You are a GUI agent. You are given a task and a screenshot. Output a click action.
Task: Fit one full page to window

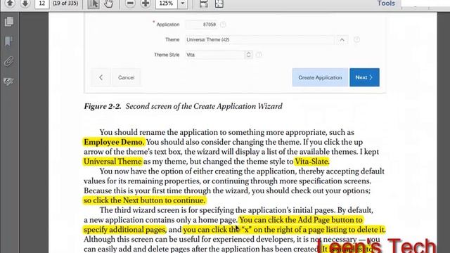[x=219, y=4]
